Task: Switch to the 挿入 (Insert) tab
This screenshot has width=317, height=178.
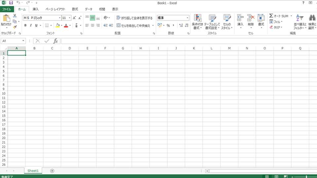Action: 35,9
